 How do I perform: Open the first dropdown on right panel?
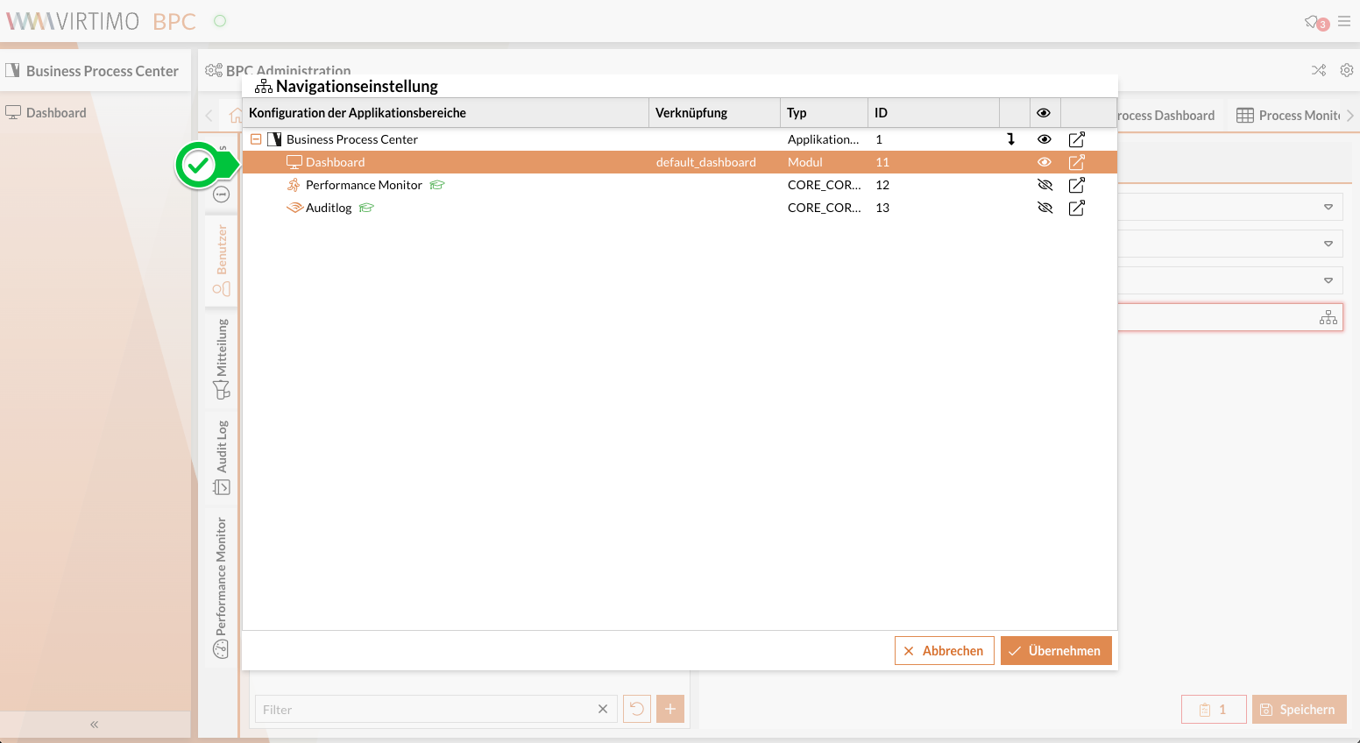coord(1328,207)
